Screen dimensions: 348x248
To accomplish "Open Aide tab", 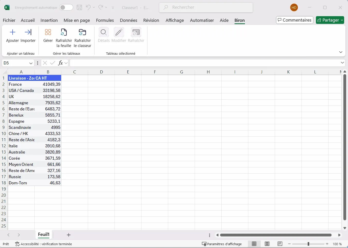I will (224, 20).
